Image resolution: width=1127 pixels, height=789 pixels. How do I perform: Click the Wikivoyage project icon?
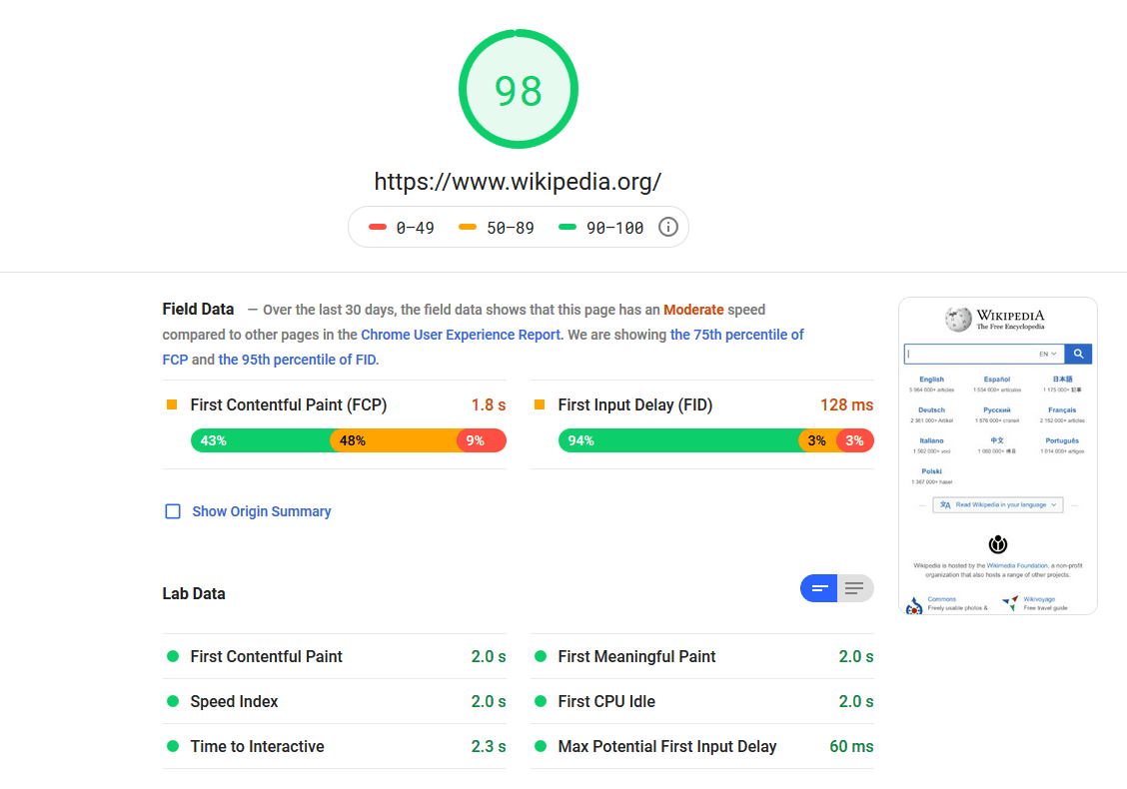(1010, 603)
